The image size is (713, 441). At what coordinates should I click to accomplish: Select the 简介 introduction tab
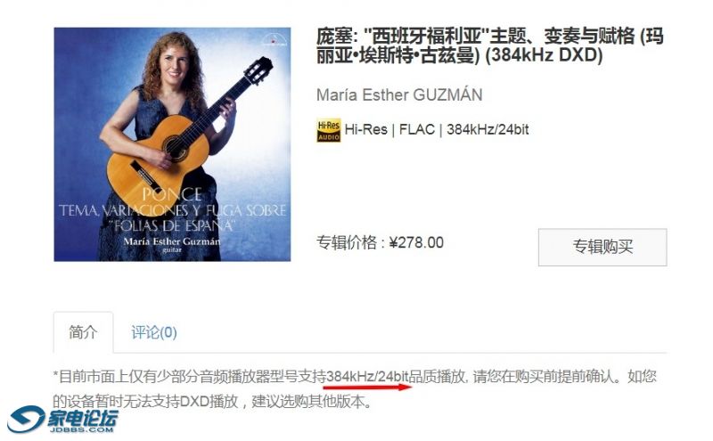pyautogui.click(x=83, y=332)
